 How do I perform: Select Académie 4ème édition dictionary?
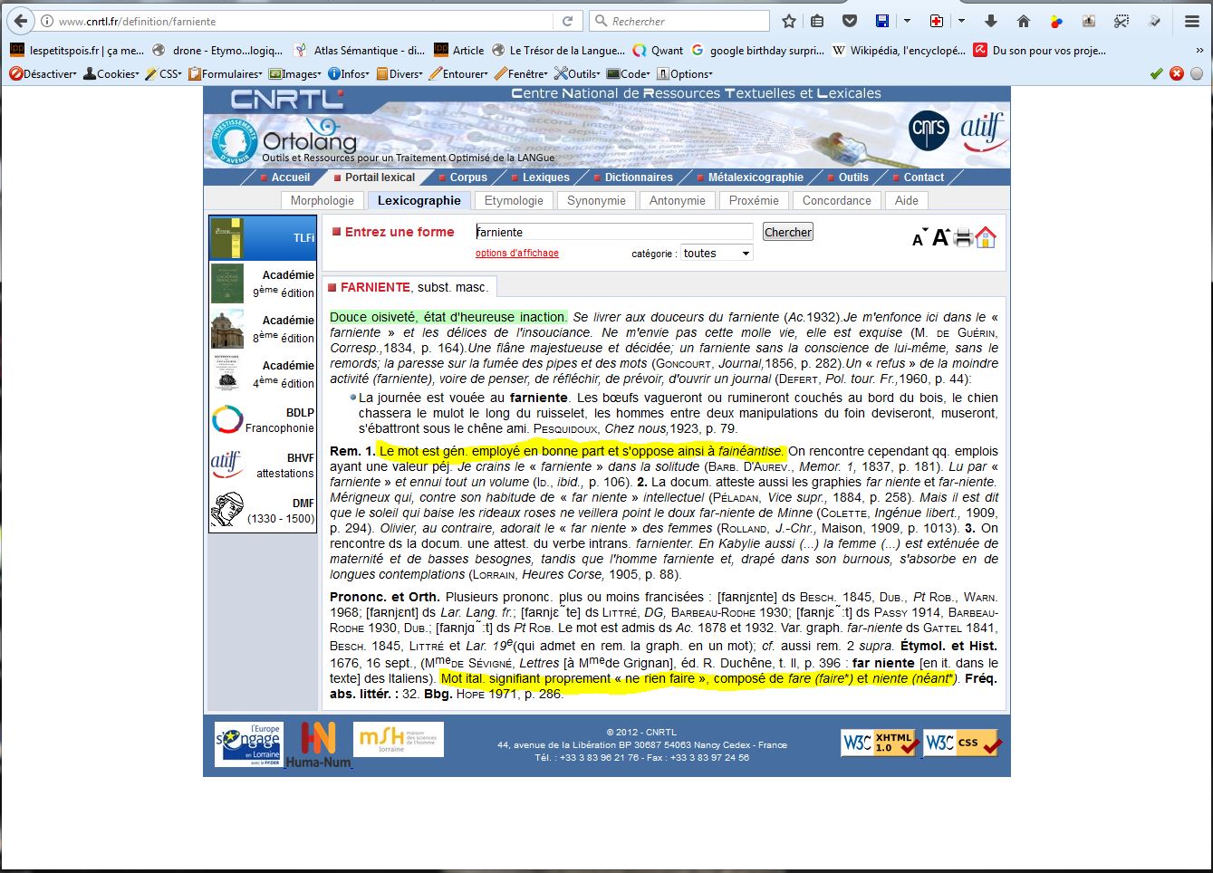click(x=263, y=374)
